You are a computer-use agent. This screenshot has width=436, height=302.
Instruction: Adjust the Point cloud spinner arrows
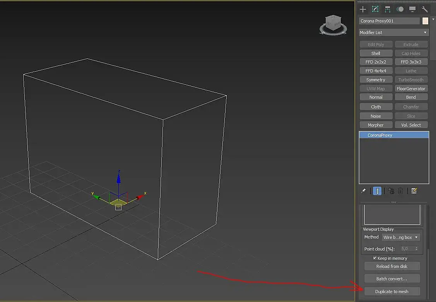pos(417,249)
